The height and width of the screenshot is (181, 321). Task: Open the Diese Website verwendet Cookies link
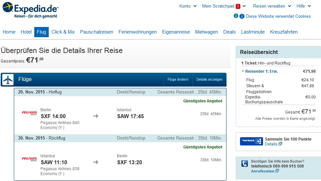(x=278, y=16)
